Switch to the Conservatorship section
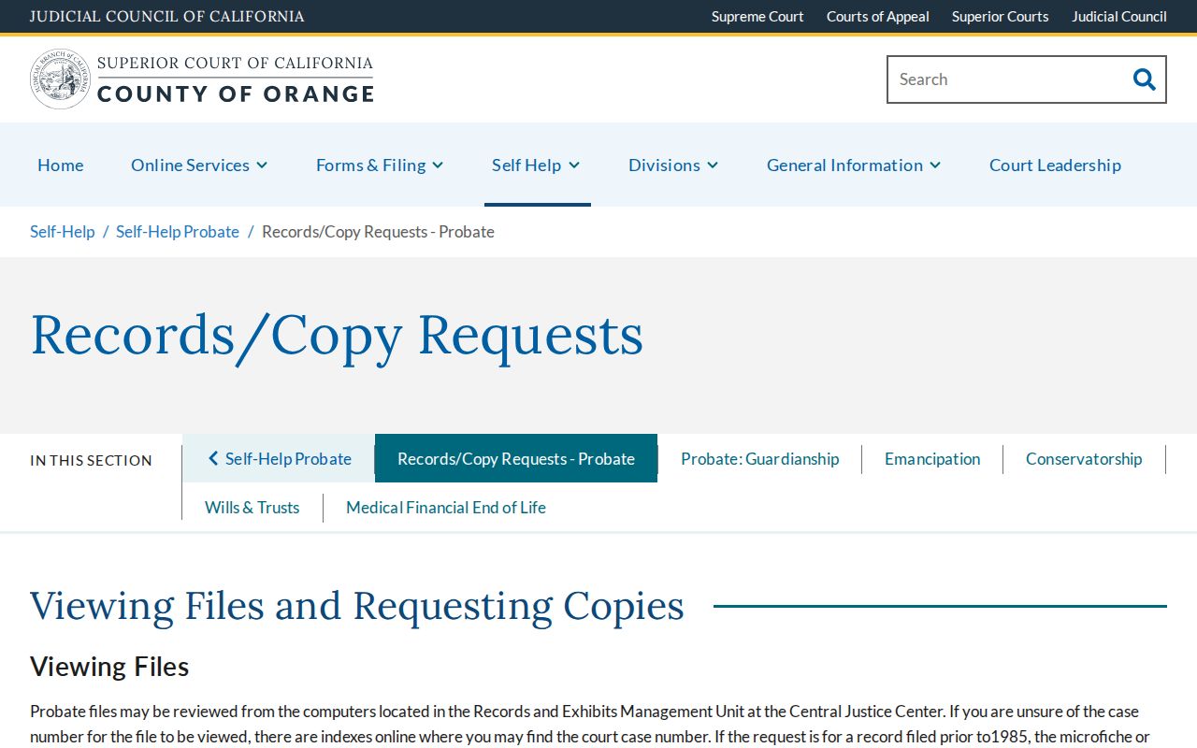This screenshot has width=1197, height=748. [x=1084, y=458]
